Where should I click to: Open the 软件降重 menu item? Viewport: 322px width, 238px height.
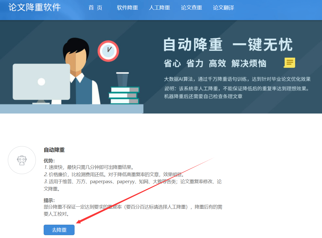127,8
